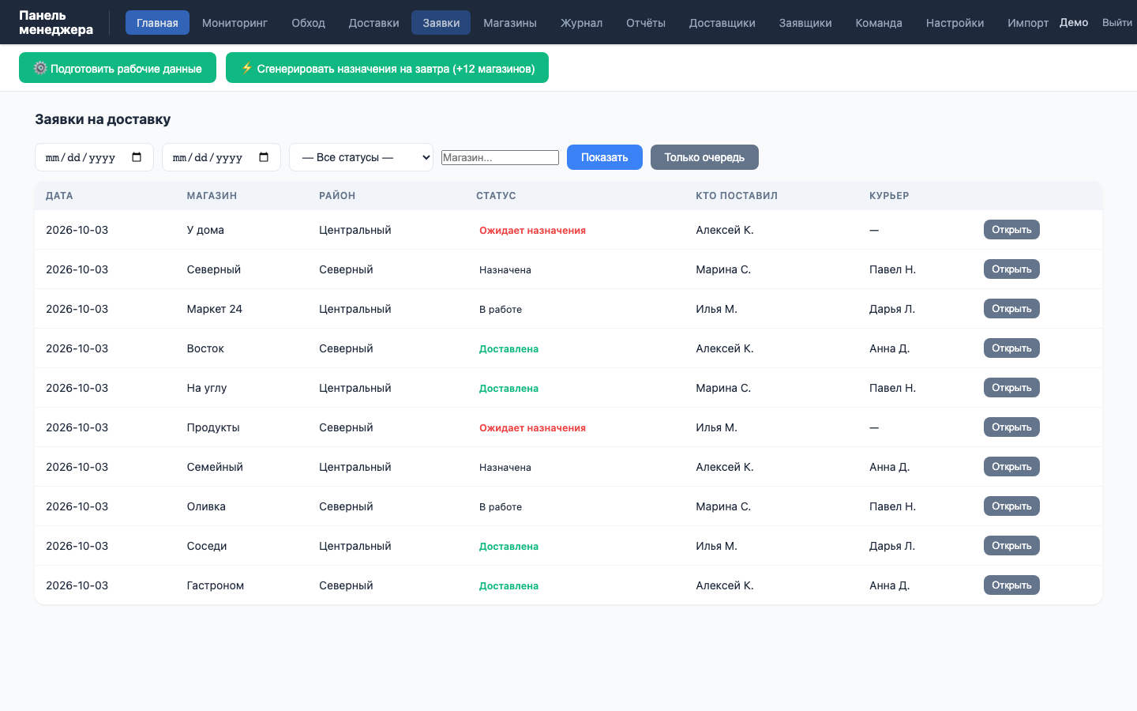
Task: Open the Маркет 24 request
Action: point(1011,308)
